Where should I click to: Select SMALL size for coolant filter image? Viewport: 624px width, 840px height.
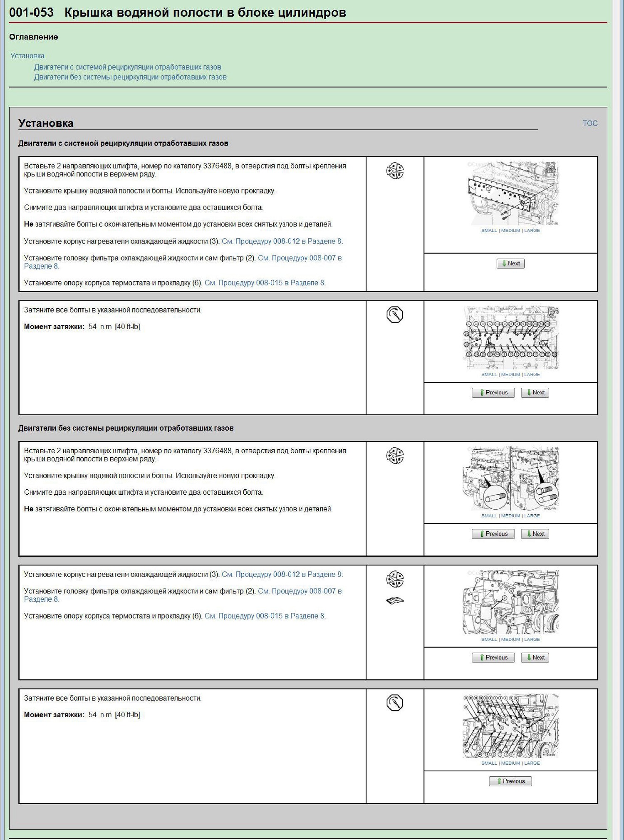pyautogui.click(x=489, y=639)
